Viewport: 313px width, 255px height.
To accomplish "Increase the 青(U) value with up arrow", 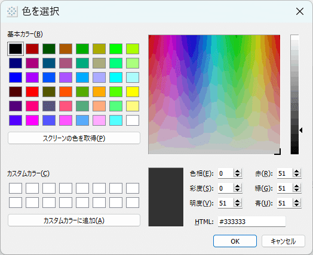I will click(297, 201).
